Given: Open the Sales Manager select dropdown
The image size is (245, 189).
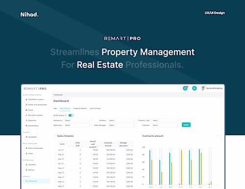Looking at the screenshot, I should tap(122, 125).
